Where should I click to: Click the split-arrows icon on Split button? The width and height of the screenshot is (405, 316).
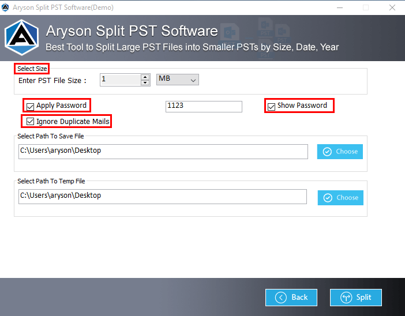coord(346,298)
